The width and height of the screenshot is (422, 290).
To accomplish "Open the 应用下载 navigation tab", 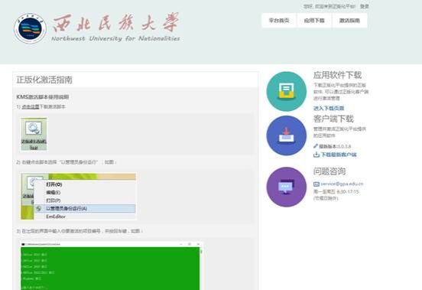I will (x=314, y=21).
